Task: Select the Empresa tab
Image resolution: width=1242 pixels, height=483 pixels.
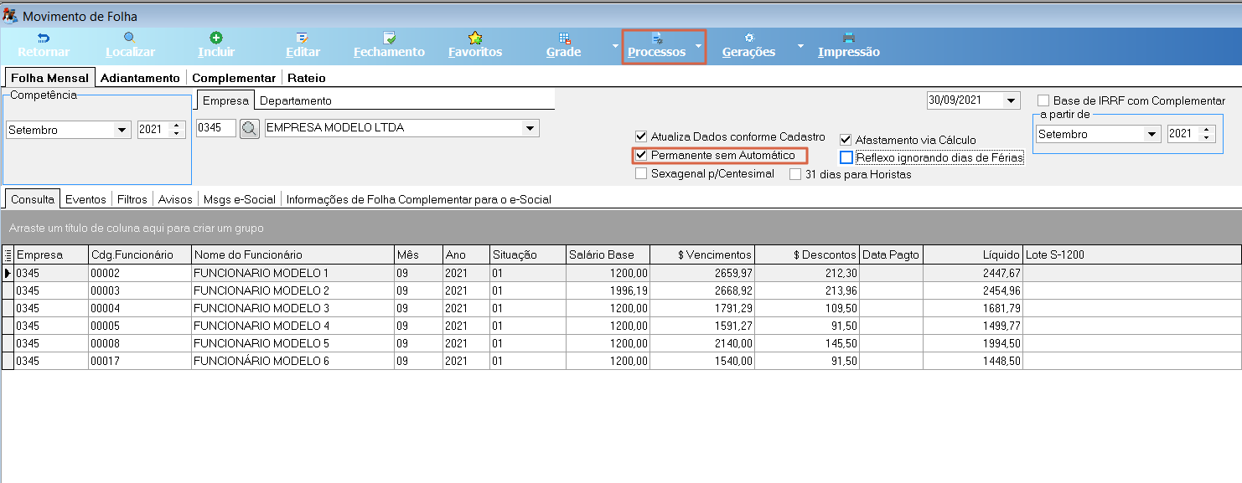Action: click(x=225, y=100)
